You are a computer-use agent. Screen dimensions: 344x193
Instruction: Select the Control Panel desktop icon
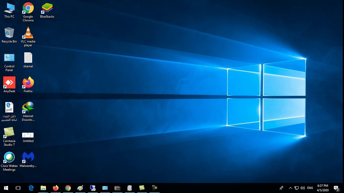click(9, 62)
